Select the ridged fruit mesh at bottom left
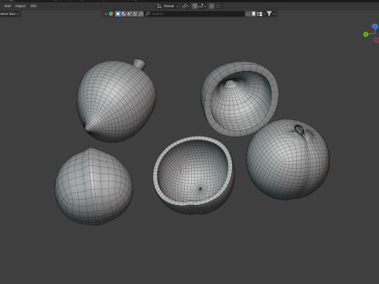 (x=94, y=187)
